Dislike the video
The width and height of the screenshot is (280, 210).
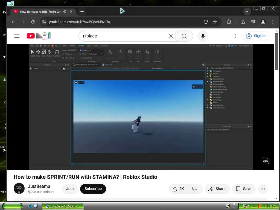195,189
